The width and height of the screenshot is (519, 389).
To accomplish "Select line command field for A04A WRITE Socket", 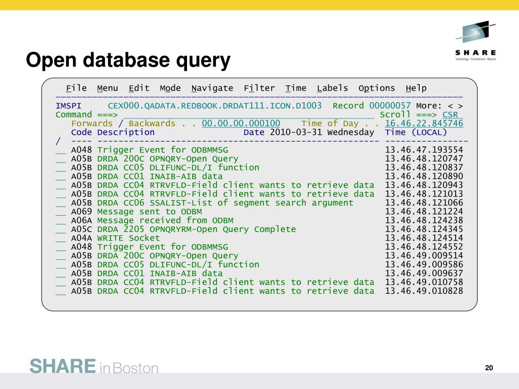I will point(61,238).
